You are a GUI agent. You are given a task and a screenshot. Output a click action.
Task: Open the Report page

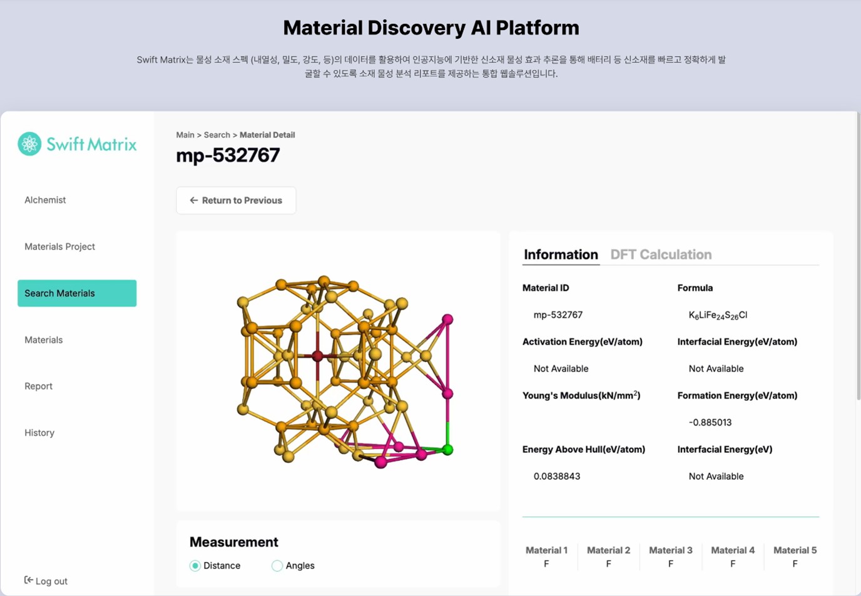[x=38, y=386]
